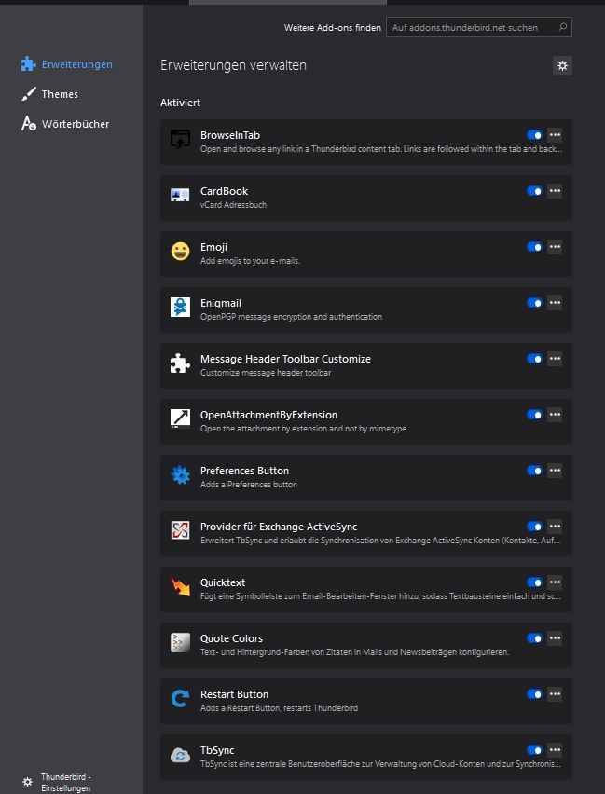Screen dimensions: 605x794
Task: Open Message Header Toolbar Customize details
Action: coord(285,359)
